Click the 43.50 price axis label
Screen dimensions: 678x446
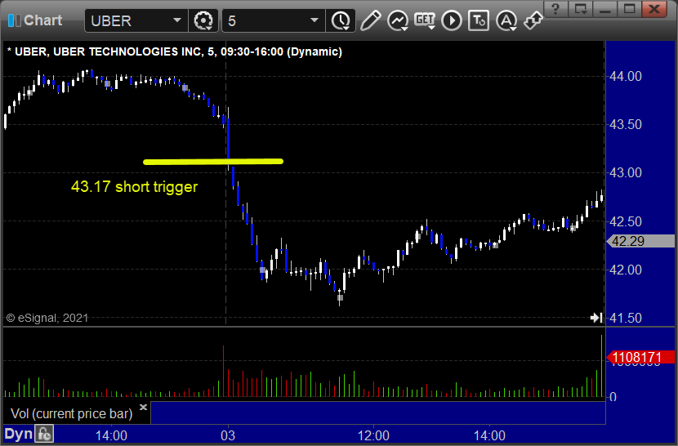pos(625,125)
